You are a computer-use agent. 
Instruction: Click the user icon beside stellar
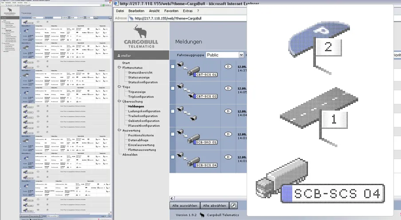pyautogui.click(x=119, y=55)
